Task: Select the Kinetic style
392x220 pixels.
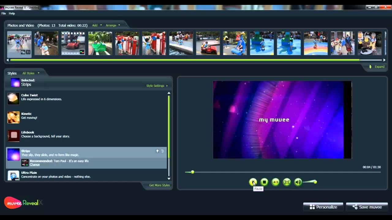Action: coord(86,117)
